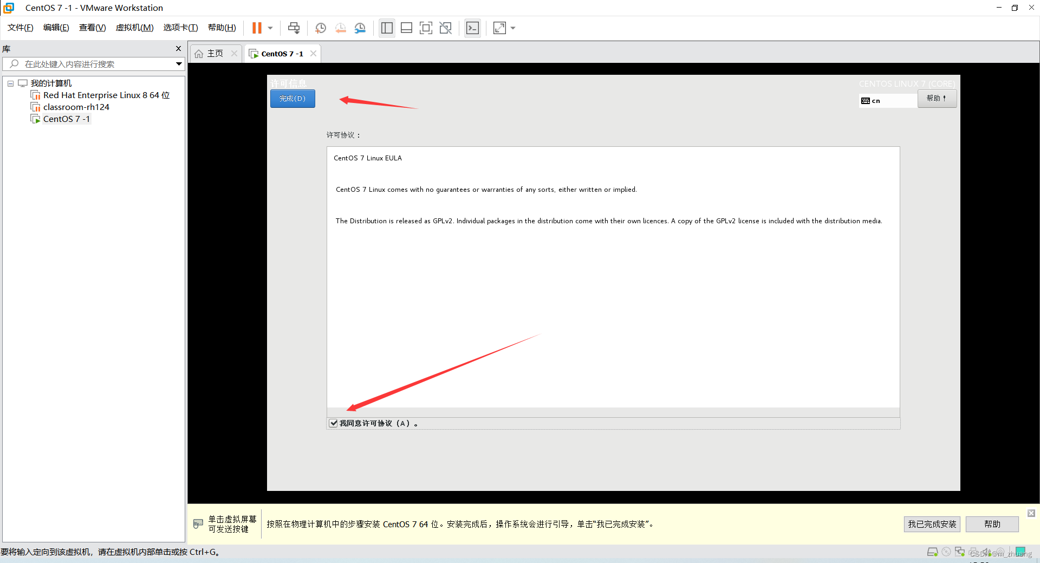This screenshot has width=1040, height=563.
Task: Click the 帮助! button in installer
Action: tap(937, 99)
